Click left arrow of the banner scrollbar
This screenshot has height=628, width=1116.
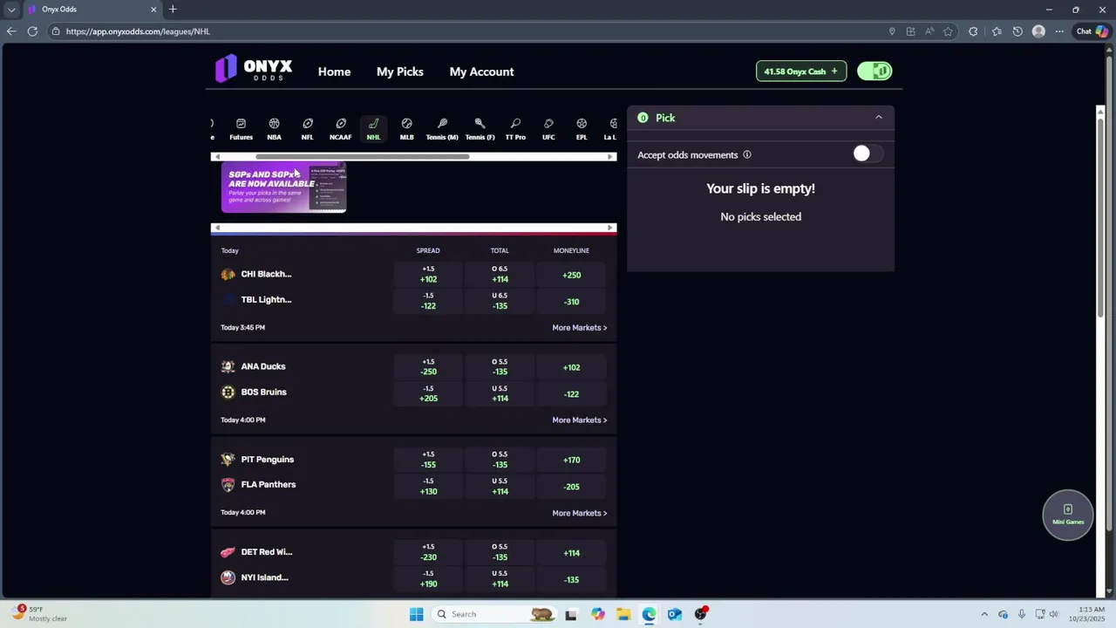pos(216,229)
